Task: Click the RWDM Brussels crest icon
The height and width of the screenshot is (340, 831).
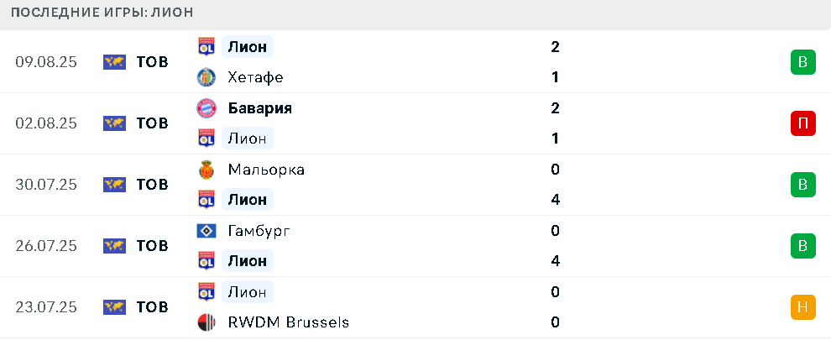Action: pos(206,322)
